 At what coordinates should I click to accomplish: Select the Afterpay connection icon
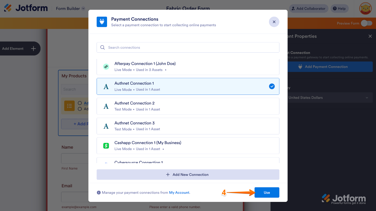[x=106, y=66]
